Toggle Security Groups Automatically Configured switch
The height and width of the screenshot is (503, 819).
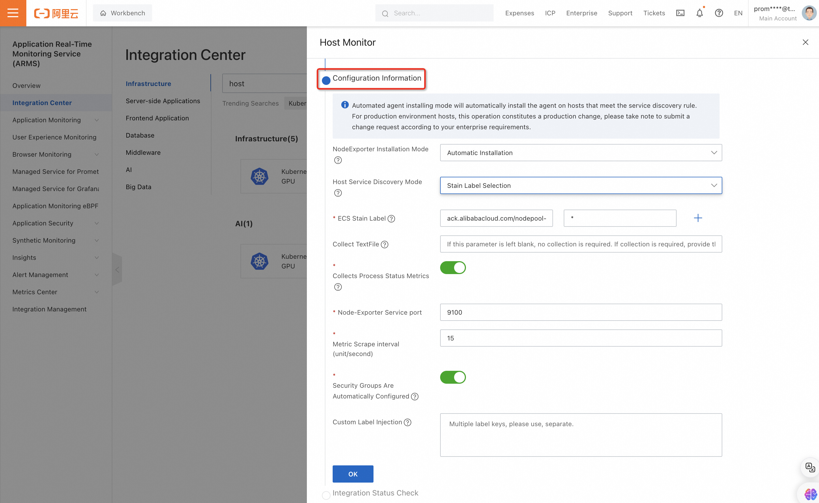coord(453,377)
